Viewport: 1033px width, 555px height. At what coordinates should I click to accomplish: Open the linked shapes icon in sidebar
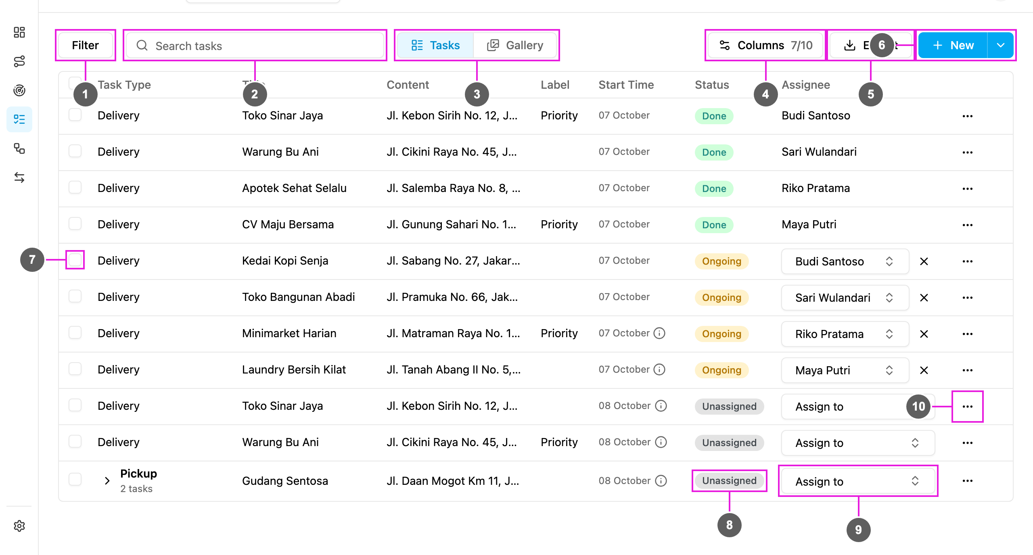pos(19,148)
